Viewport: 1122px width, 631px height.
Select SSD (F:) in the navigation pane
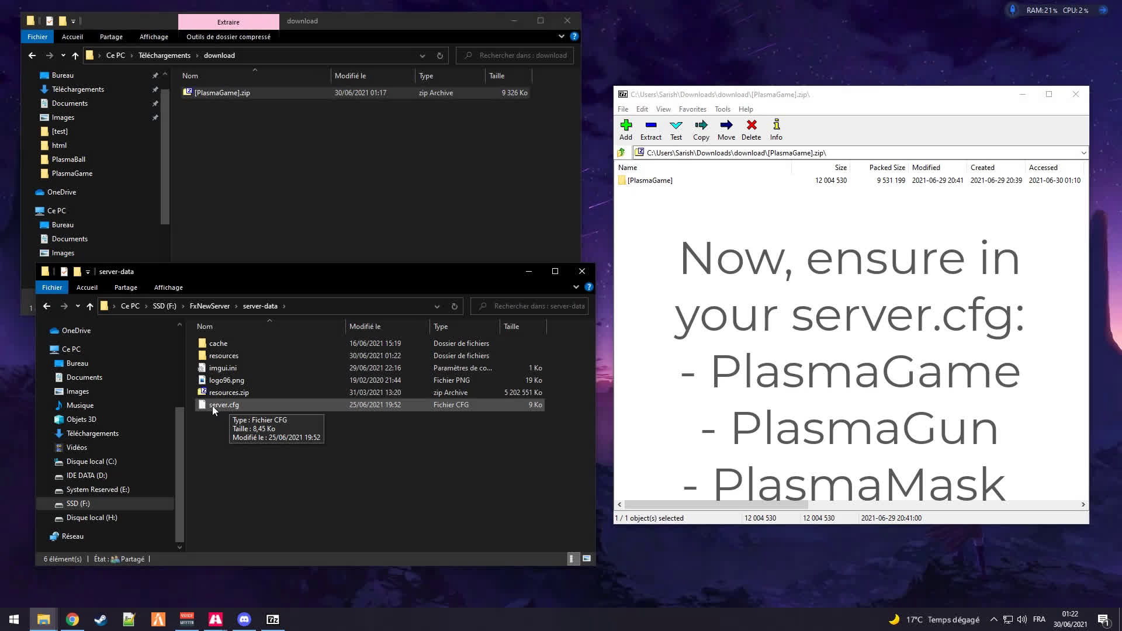[78, 504]
